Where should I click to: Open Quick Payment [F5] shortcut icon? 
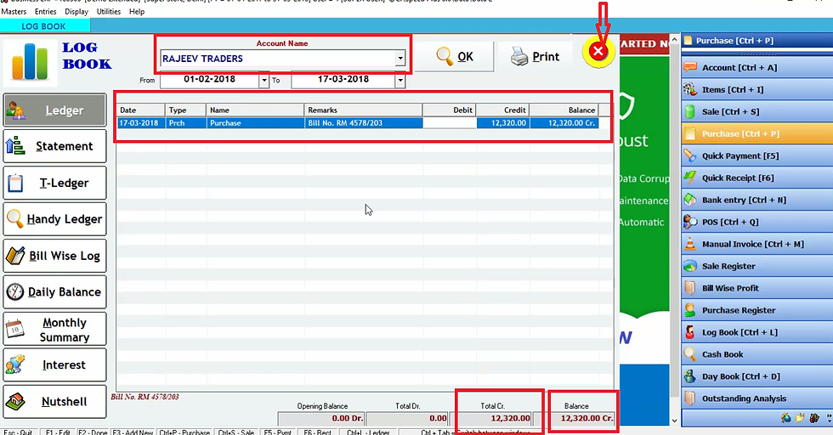tap(690, 155)
